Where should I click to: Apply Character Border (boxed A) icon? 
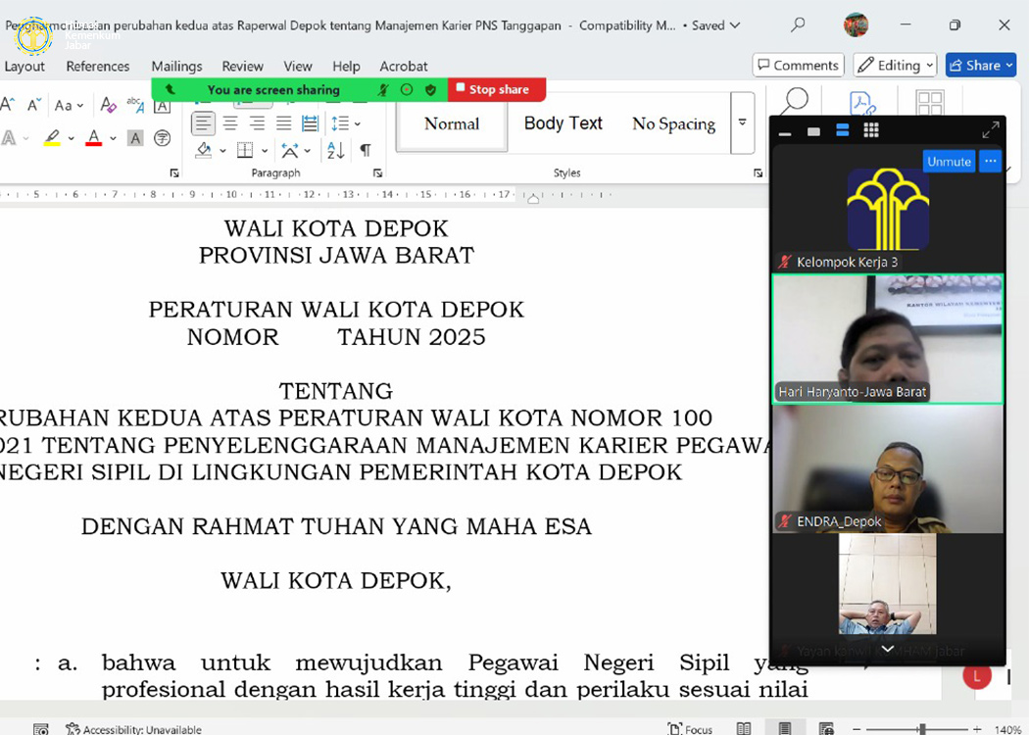tap(162, 106)
